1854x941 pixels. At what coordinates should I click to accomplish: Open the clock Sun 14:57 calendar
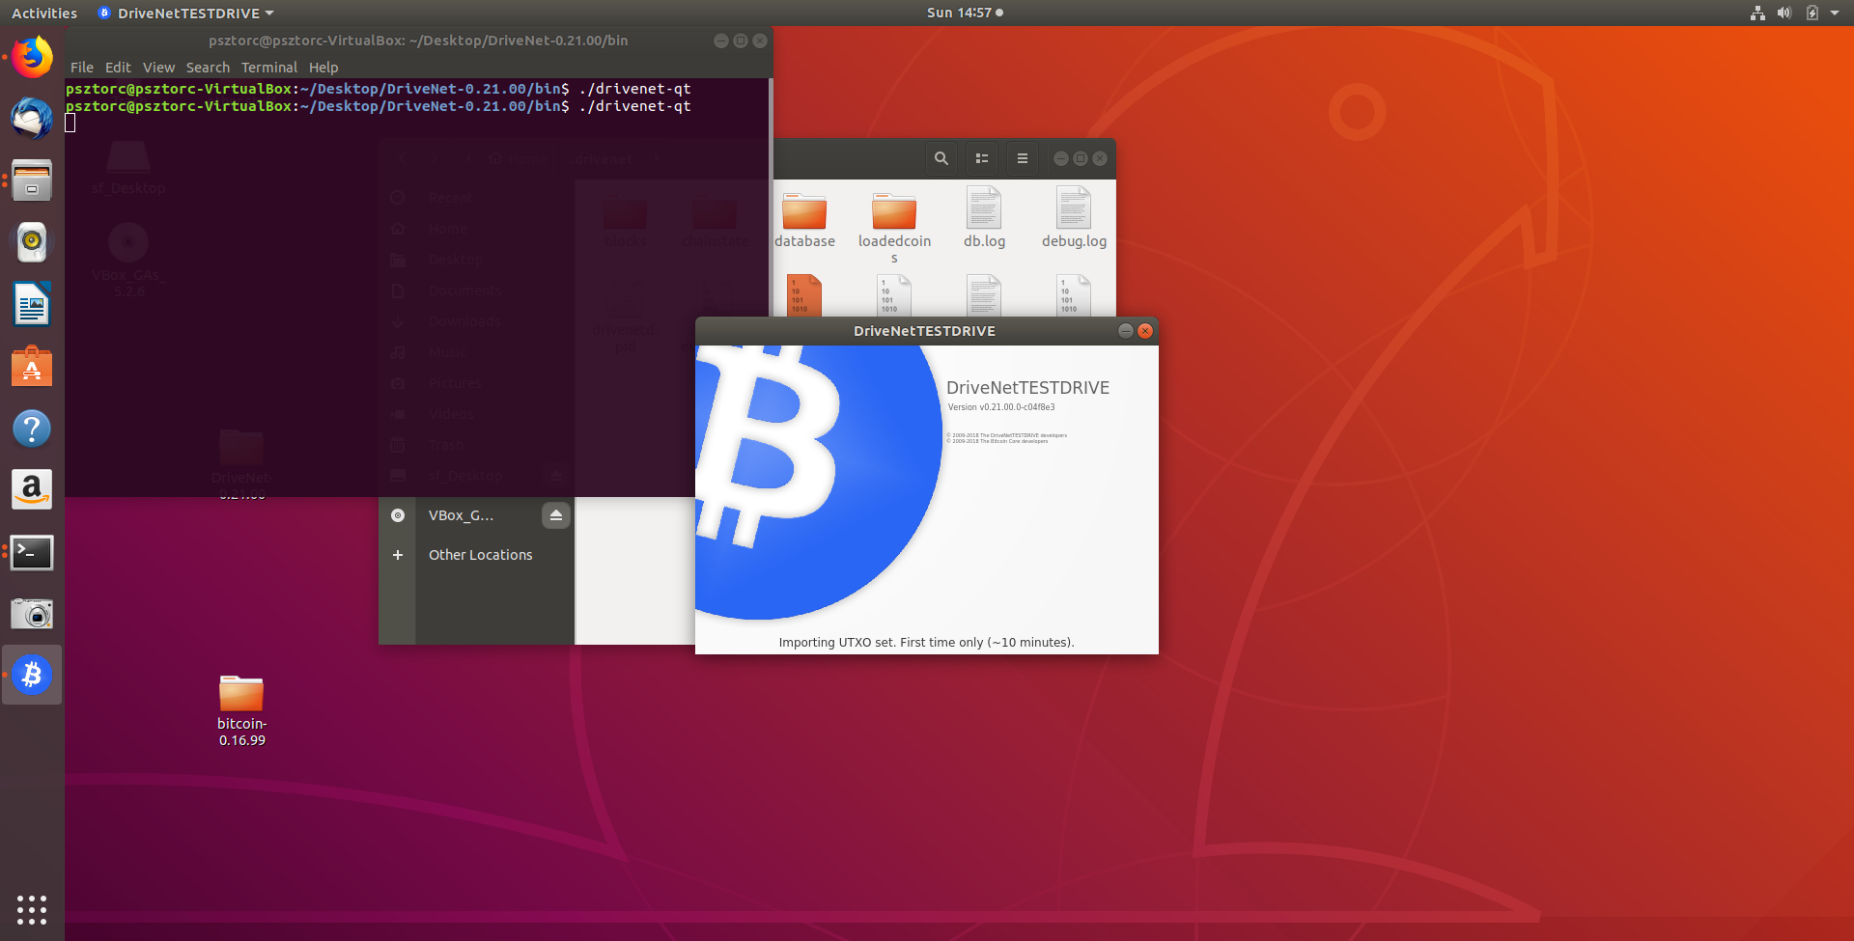tap(965, 13)
